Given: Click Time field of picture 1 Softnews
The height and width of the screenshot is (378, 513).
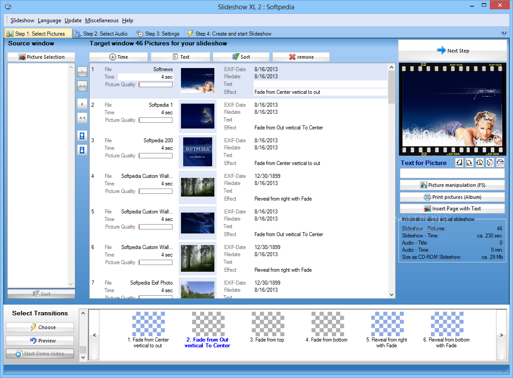Looking at the screenshot, I should (x=146, y=76).
